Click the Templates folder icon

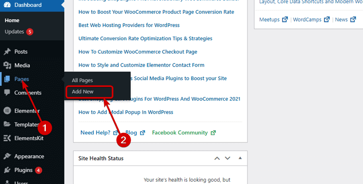tap(7, 124)
